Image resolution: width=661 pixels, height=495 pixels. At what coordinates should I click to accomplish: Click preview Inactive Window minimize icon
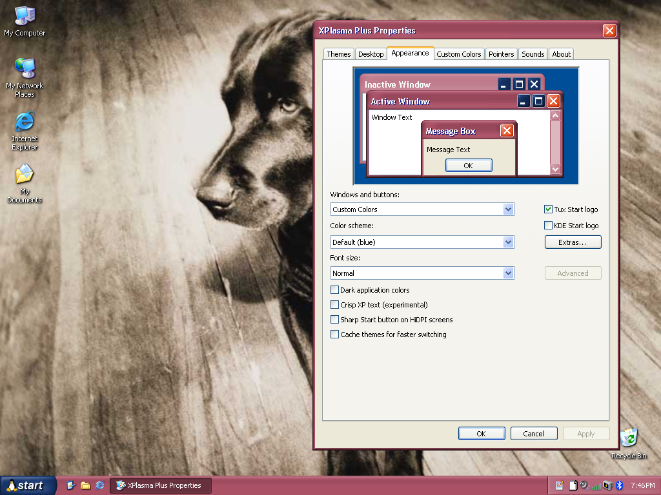coord(503,84)
